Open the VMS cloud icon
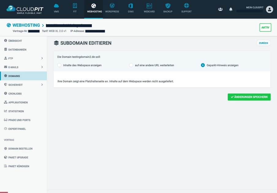 (x=56, y=6)
